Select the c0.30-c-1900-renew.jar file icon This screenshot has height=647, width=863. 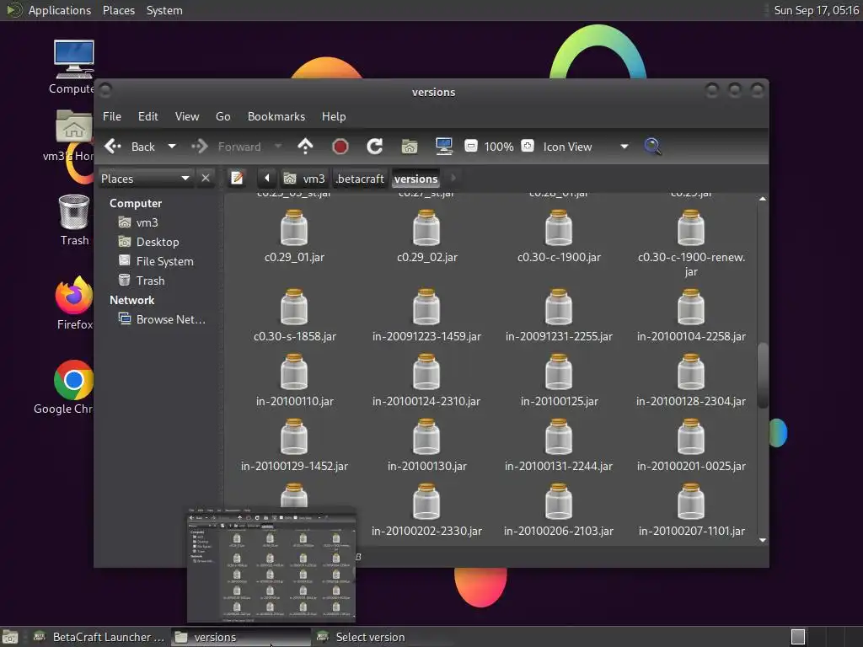coord(691,227)
